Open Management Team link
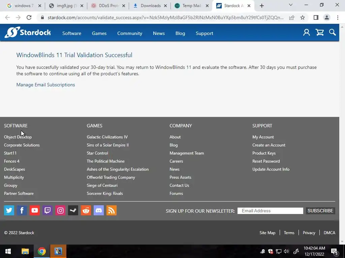Image resolution: width=345 pixels, height=258 pixels. tap(187, 153)
